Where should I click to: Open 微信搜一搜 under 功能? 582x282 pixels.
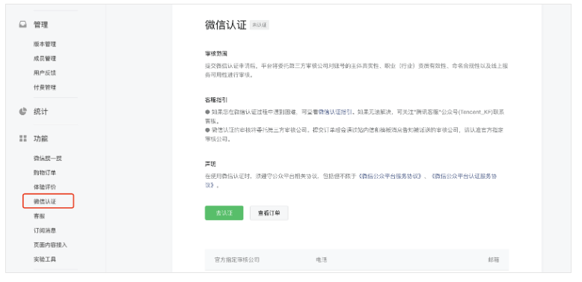point(48,159)
